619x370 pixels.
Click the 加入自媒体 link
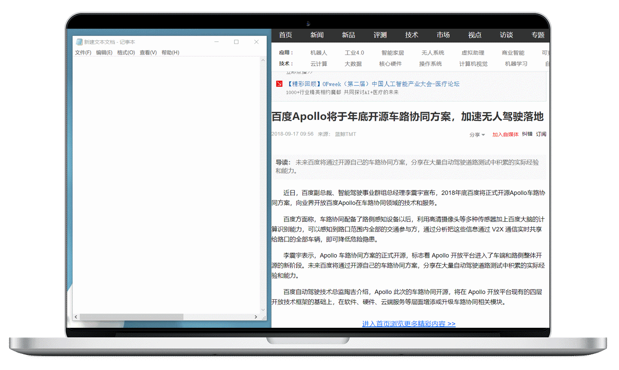(506, 135)
